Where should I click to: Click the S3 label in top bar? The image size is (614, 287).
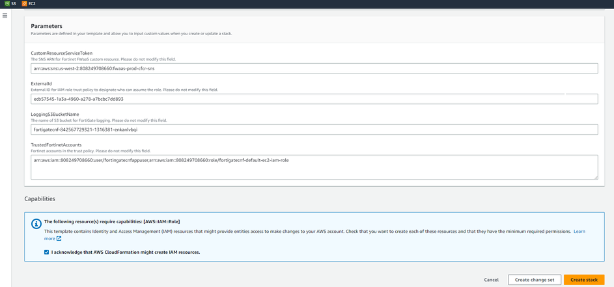[x=14, y=4]
